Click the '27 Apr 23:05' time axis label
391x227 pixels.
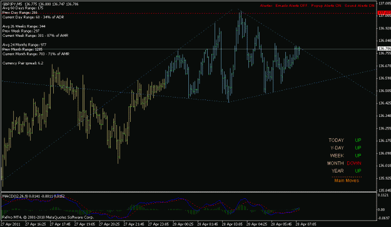(158, 224)
